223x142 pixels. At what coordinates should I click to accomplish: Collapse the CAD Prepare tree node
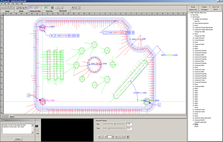[191, 17]
